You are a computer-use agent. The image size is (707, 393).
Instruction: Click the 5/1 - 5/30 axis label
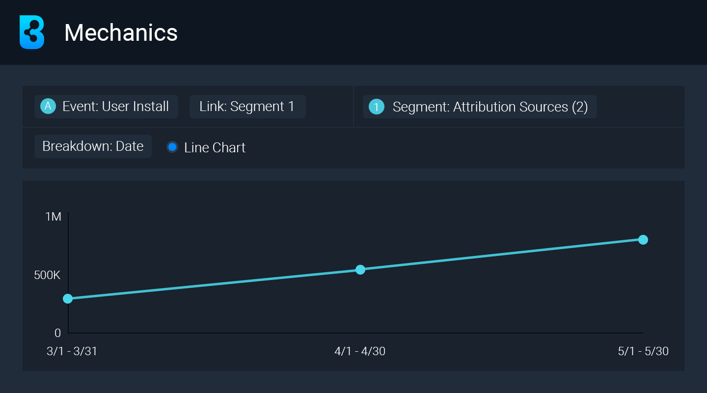coord(643,352)
